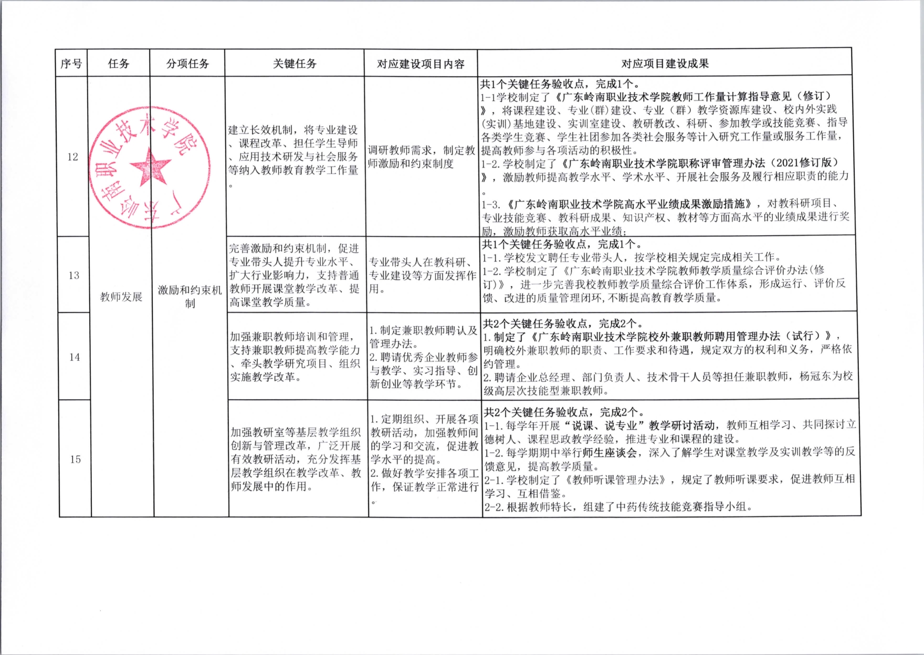
Task: Click the red official seal stamp
Action: (151, 168)
